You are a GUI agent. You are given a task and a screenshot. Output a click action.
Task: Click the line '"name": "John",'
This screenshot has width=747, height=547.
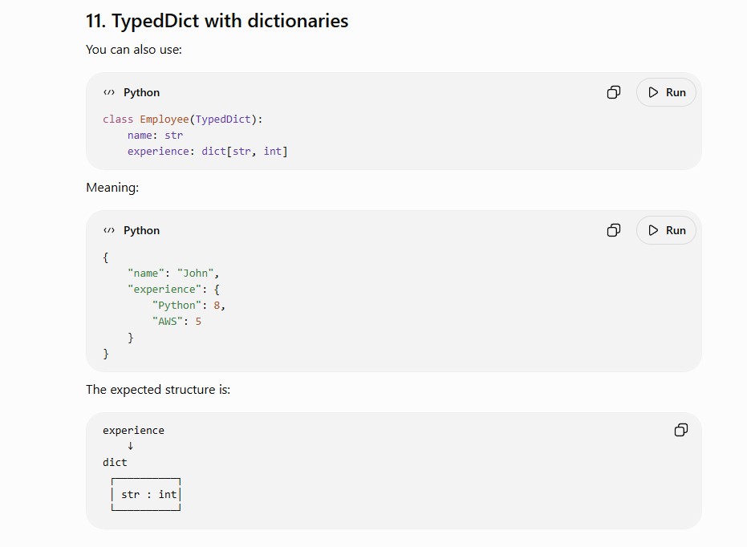[173, 273]
